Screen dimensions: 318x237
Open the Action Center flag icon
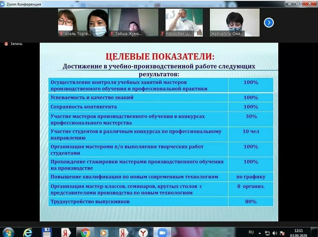pos(282,233)
